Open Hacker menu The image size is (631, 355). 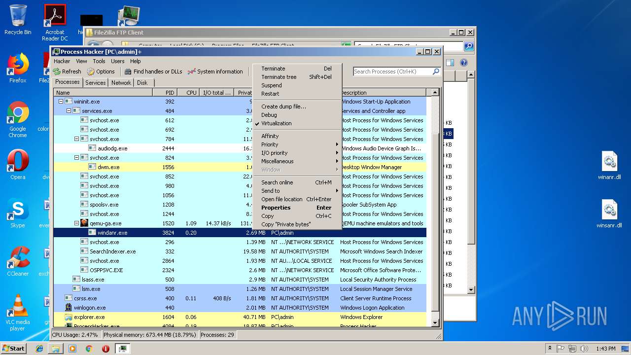62,61
